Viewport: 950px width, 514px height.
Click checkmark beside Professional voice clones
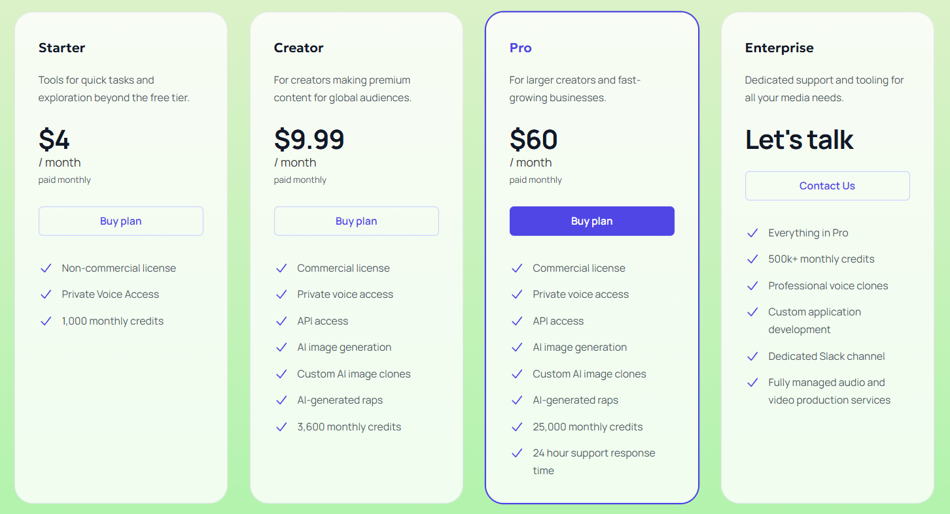tap(752, 286)
